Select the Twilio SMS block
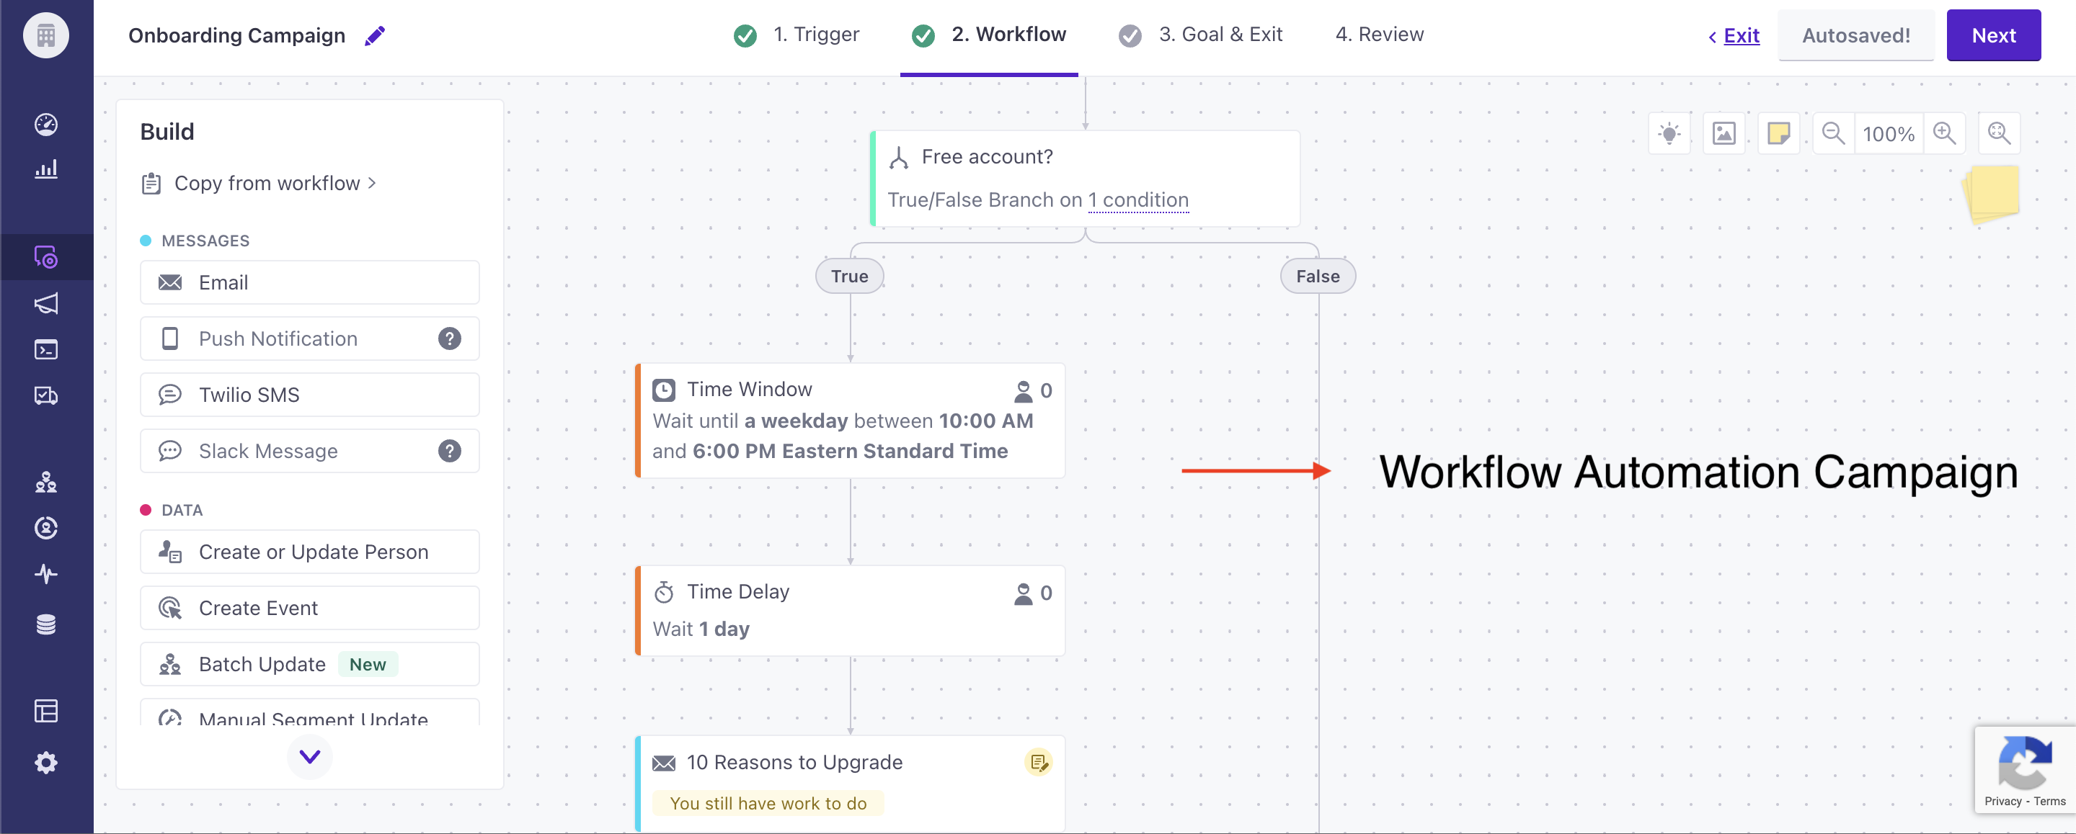Viewport: 2076px width, 834px height. point(309,395)
